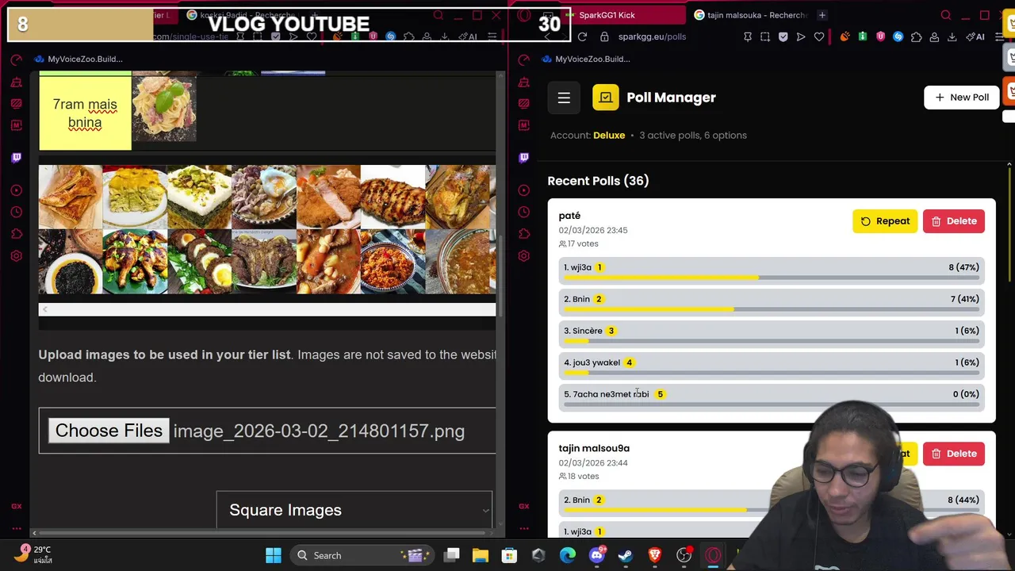Click the pinboard pin icon in right browser toolbar
1015x571 pixels.
click(747, 36)
